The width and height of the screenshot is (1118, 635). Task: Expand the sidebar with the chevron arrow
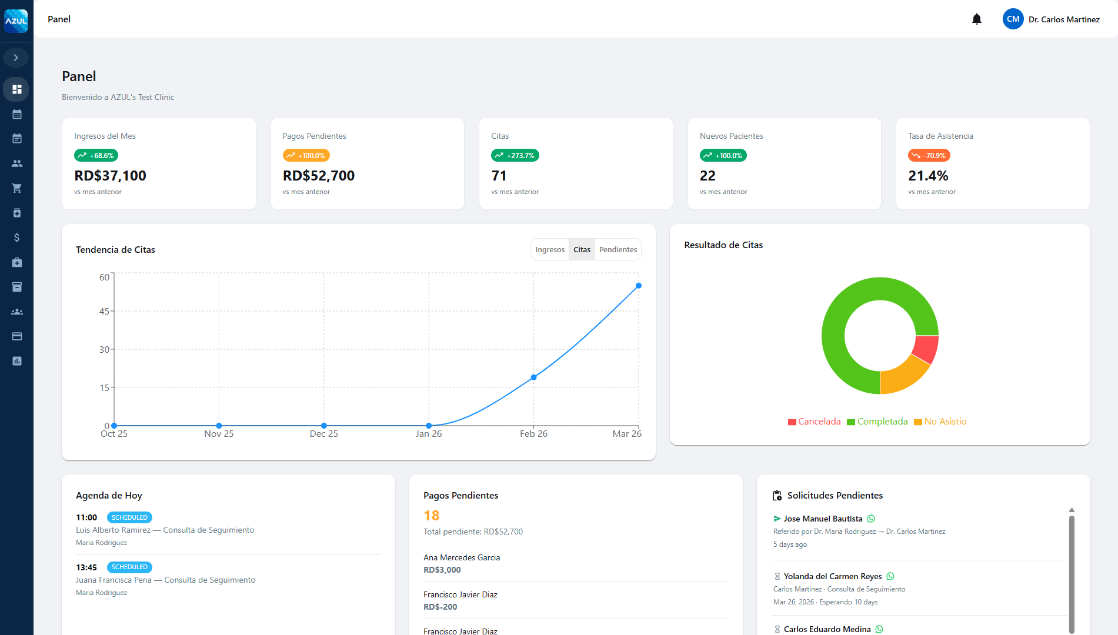coord(16,58)
